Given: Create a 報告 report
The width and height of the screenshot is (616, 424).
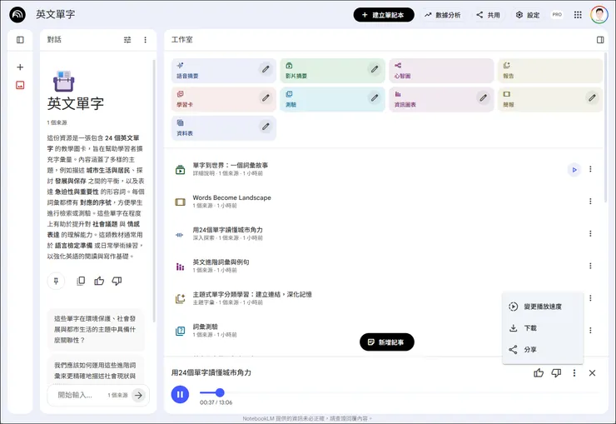Looking at the screenshot, I should pos(550,71).
